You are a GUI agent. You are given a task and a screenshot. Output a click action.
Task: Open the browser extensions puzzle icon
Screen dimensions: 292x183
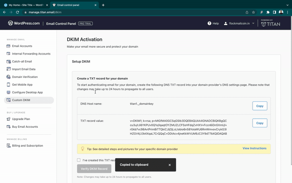[x=268, y=12]
